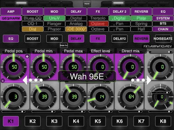
Task: Select the K2 knob bank button
Action: pyautogui.click(x=32, y=121)
